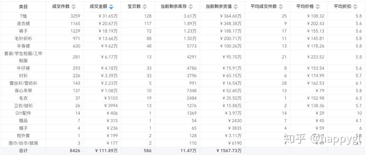Viewport: 370px width, 155px height.
Task: Click 帽子 remaining value ¥3835
Action: click(x=235, y=129)
